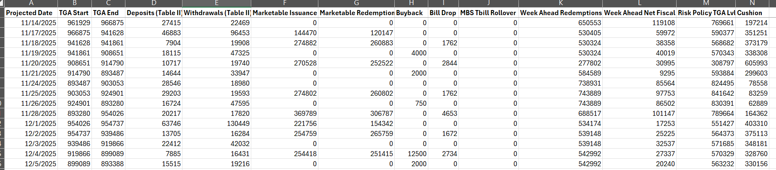Select Week Ahead Net Fiscal value 119108
This screenshot has height=170, width=776.
click(x=640, y=23)
